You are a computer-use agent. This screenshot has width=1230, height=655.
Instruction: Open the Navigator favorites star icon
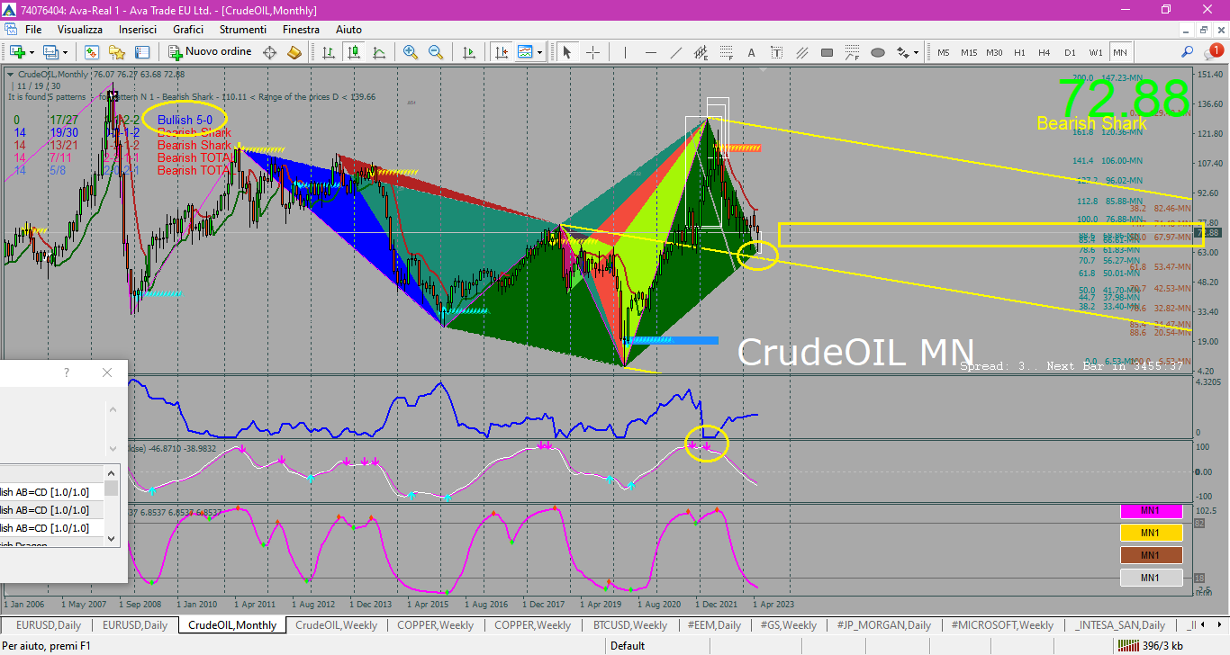tap(117, 52)
